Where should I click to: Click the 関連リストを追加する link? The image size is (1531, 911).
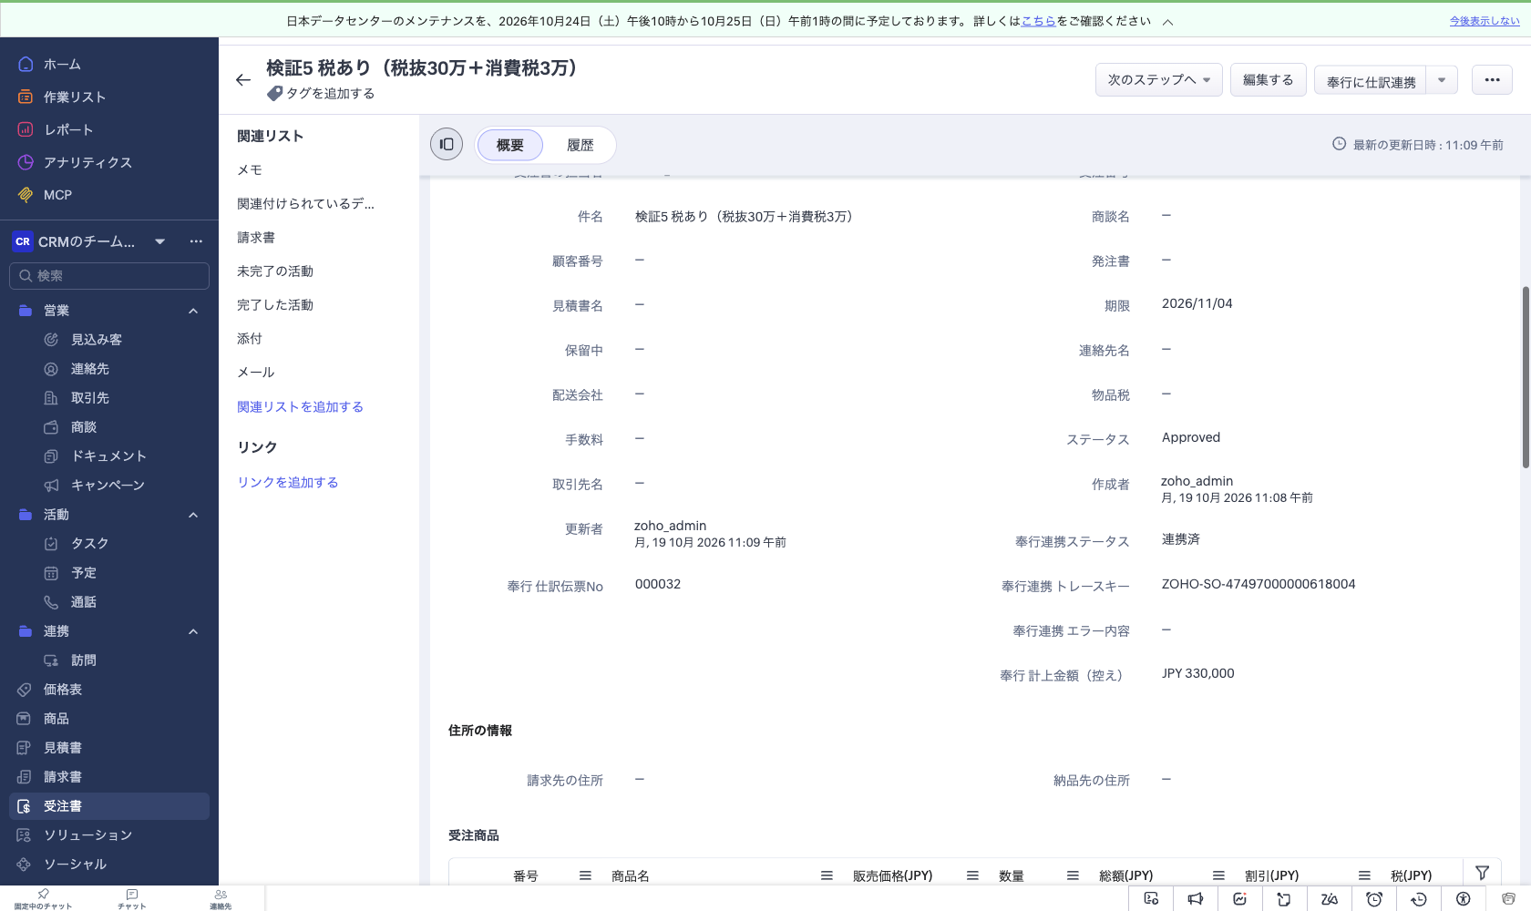pos(301,406)
